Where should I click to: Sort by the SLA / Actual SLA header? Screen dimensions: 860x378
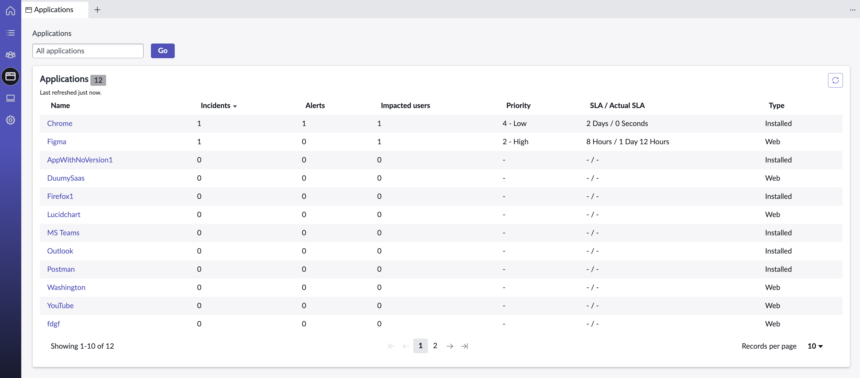pos(617,106)
